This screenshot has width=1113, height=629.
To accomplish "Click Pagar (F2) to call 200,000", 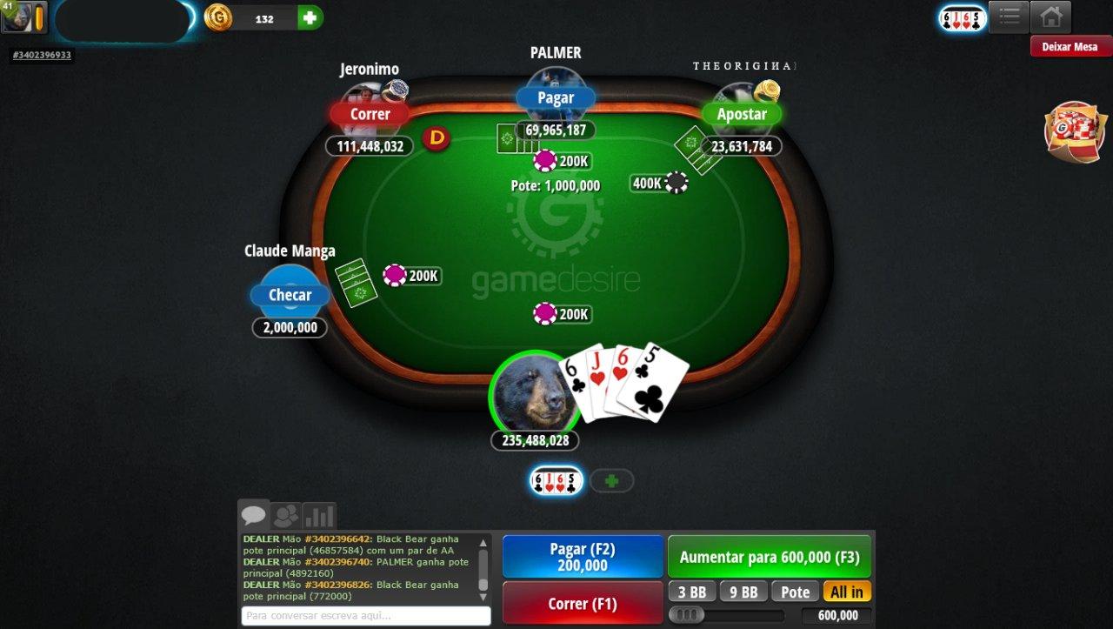I will pyautogui.click(x=583, y=557).
